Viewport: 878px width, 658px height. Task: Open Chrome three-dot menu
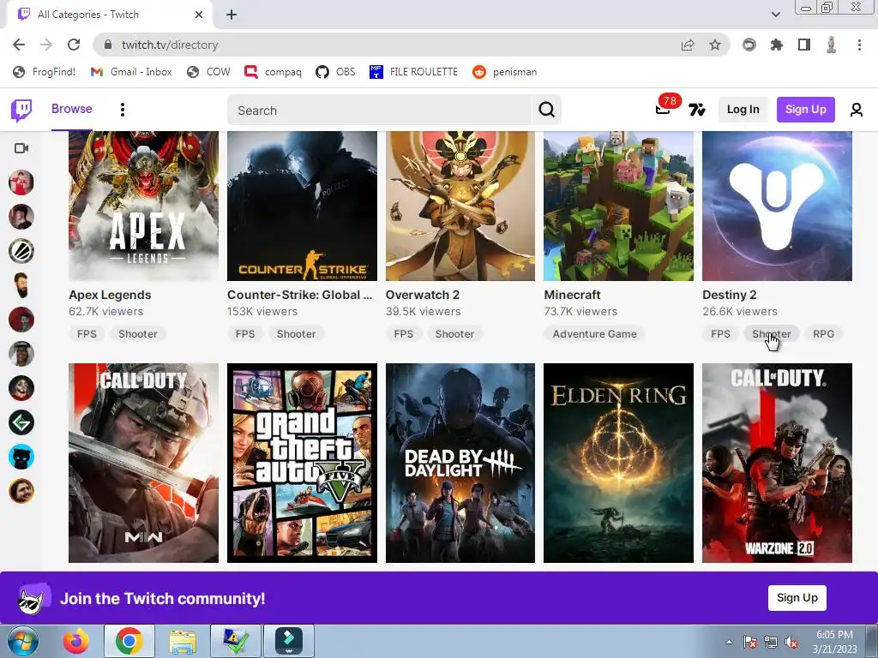tap(859, 45)
